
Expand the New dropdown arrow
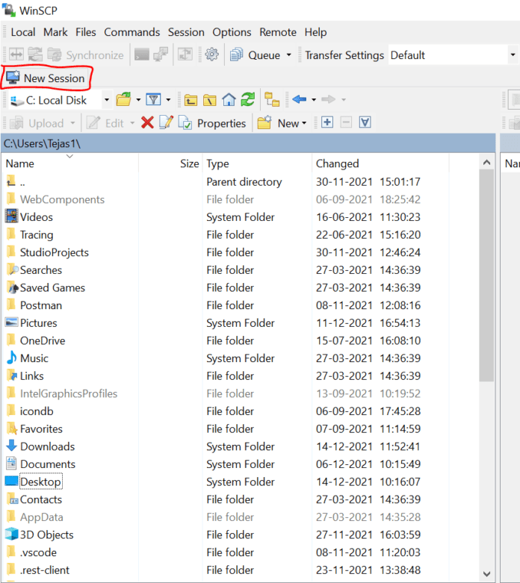point(305,123)
